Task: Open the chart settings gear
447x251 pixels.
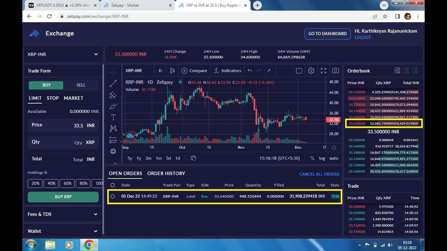Action: 311,71
